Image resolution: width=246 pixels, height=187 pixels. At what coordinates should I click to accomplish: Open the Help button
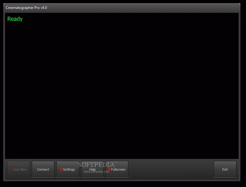click(x=92, y=169)
